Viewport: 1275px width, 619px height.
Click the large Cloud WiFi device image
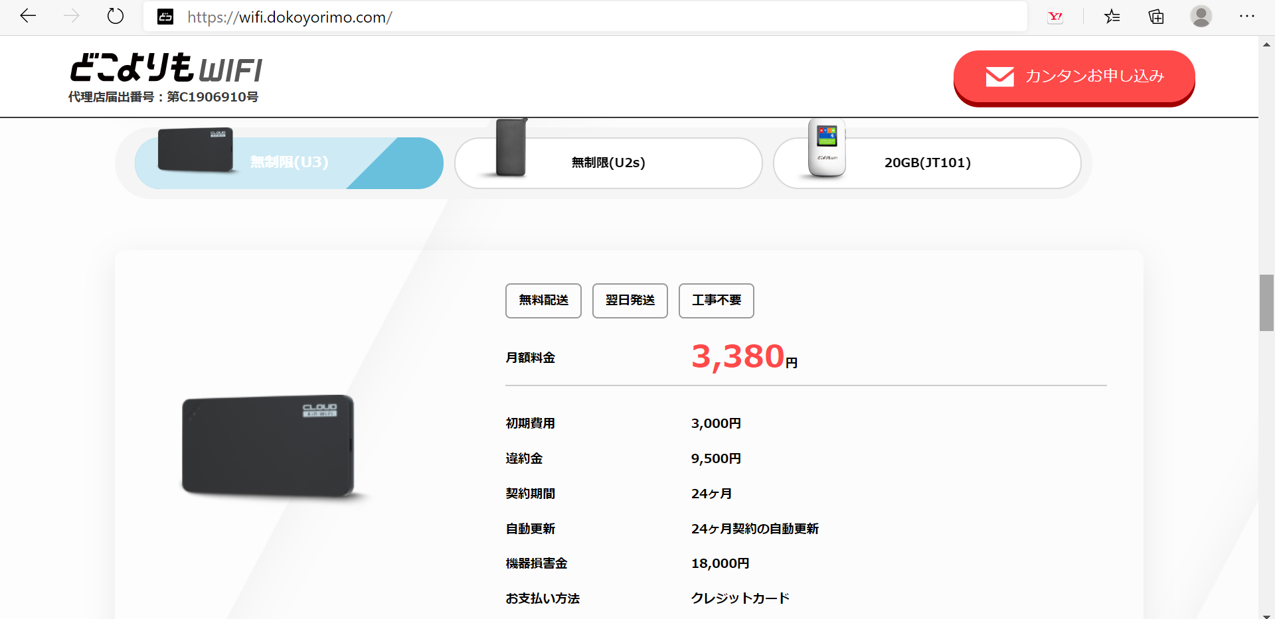coord(268,446)
